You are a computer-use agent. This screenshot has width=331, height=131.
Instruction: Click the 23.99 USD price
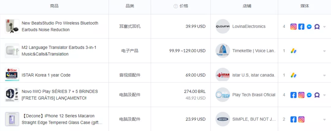(x=196, y=119)
